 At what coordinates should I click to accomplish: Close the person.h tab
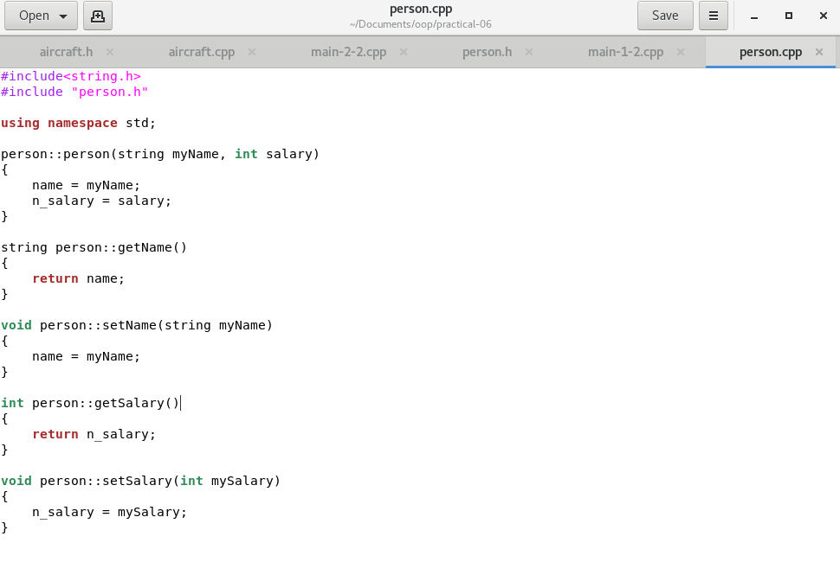pos(529,51)
